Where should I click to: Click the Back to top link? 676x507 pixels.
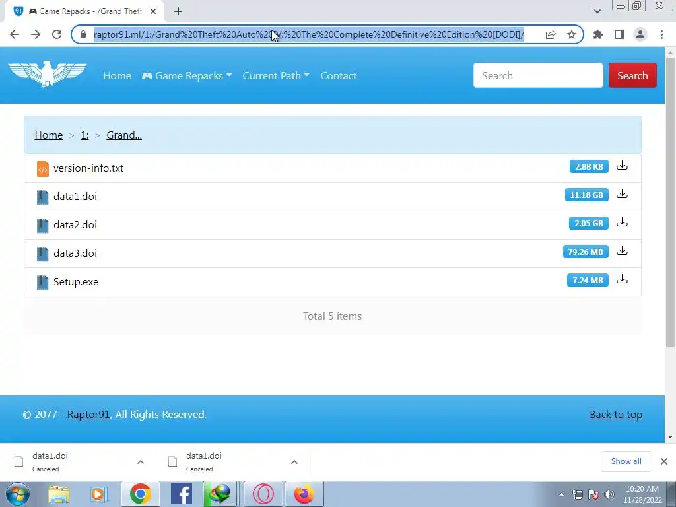616,415
